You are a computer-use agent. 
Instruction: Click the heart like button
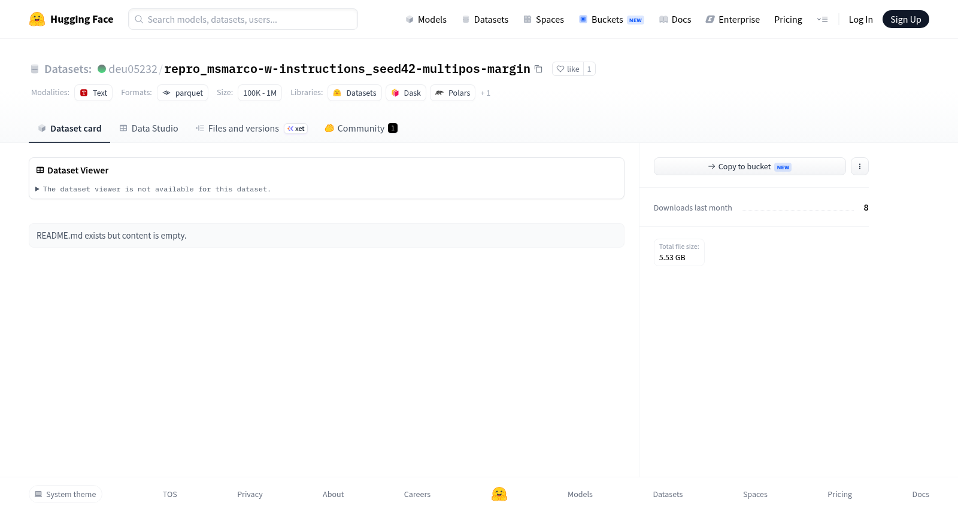(568, 69)
